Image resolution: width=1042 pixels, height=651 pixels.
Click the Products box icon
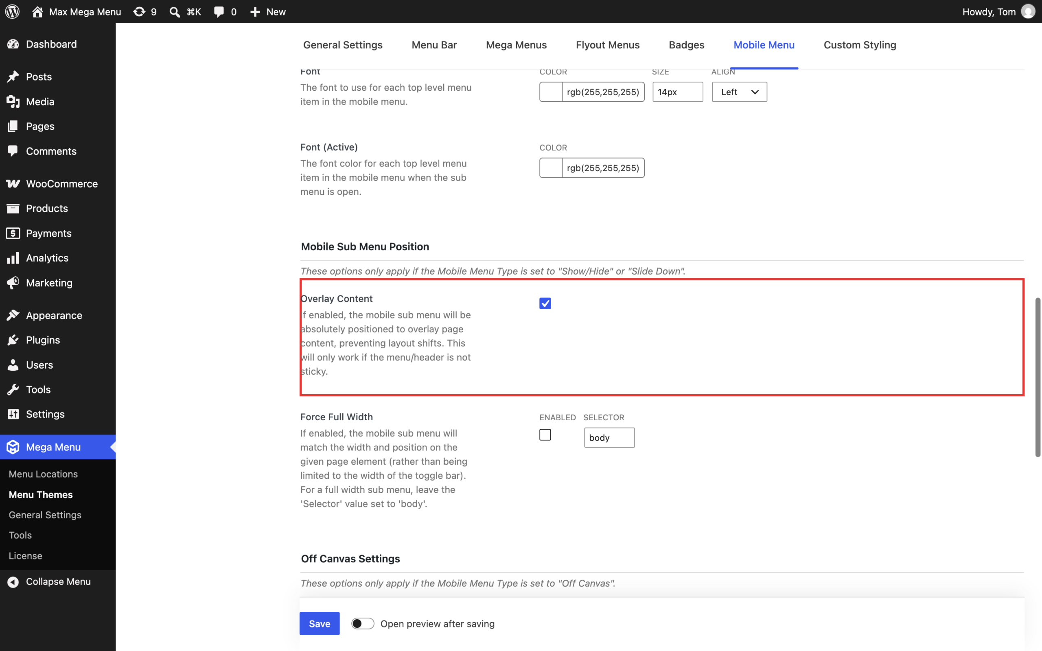point(13,208)
